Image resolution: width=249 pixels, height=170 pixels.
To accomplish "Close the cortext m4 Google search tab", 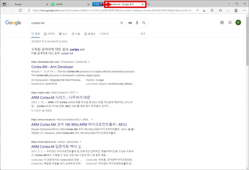I will (x=143, y=5).
